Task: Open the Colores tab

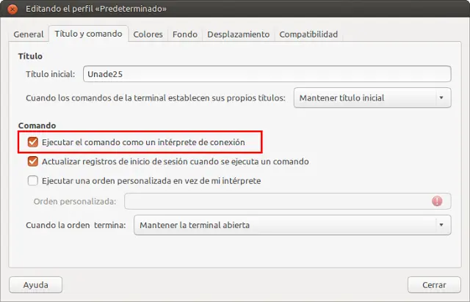Action: point(148,34)
